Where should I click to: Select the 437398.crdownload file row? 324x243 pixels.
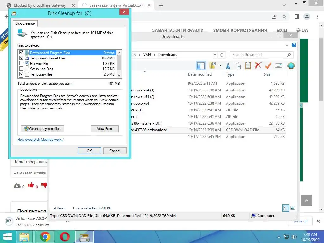(208, 130)
